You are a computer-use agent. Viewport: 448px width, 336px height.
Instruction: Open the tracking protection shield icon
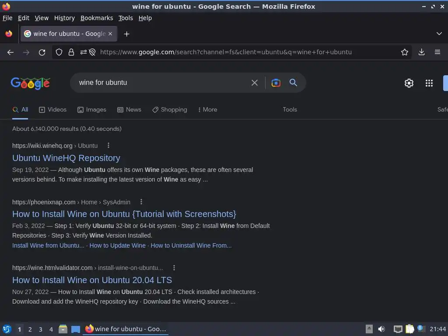click(59, 52)
